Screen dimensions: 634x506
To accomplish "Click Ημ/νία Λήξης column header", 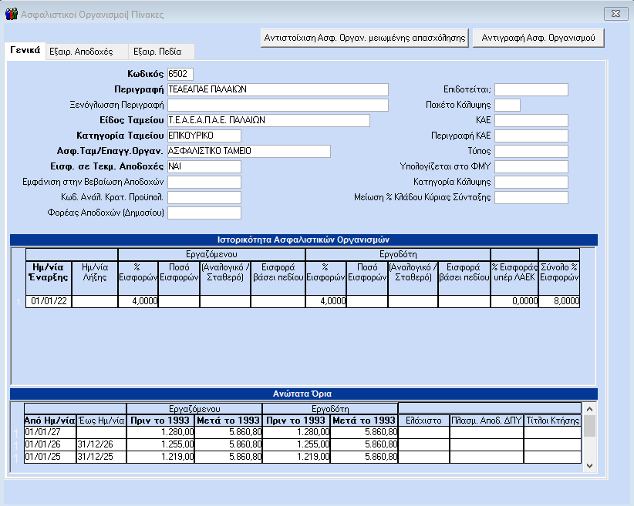I will coord(95,277).
